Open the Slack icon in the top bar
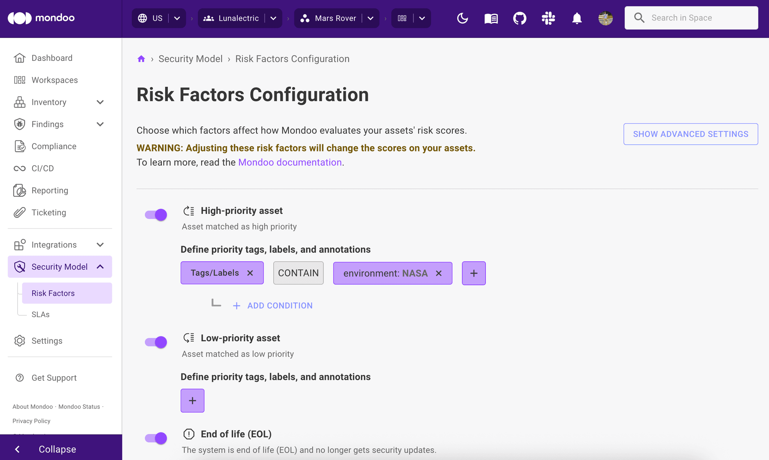Image resolution: width=769 pixels, height=460 pixels. click(548, 18)
